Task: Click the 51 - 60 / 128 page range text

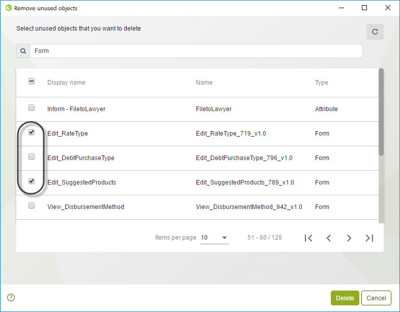Action: click(265, 238)
